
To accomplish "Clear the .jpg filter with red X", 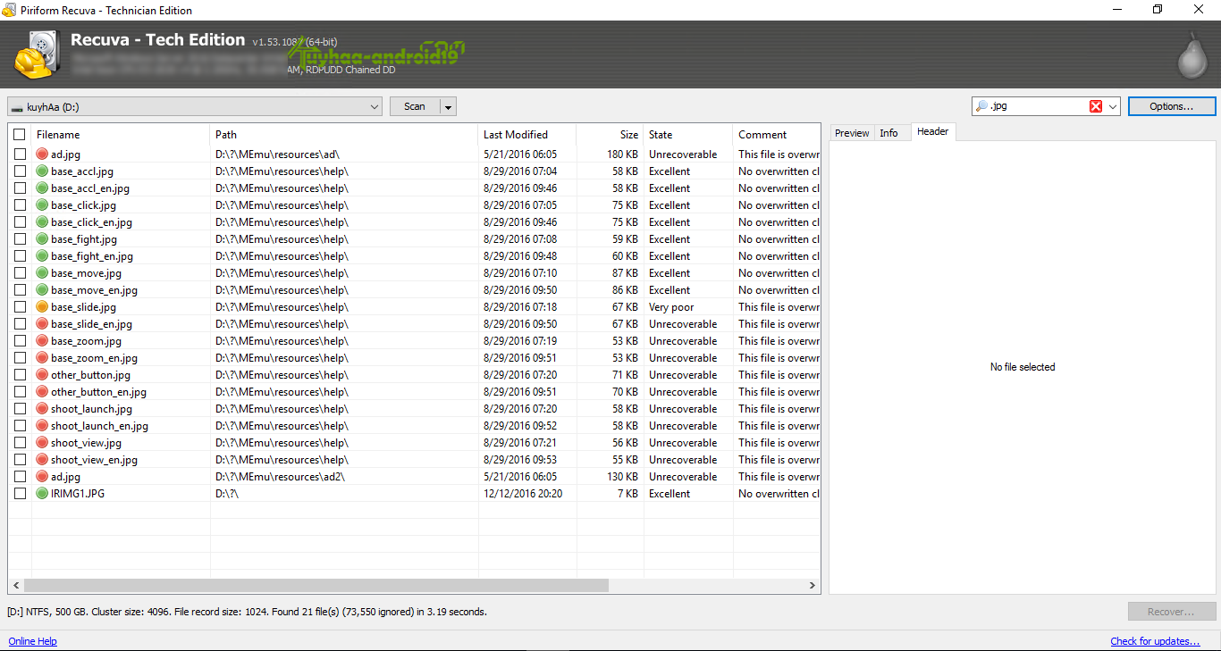I will [1096, 106].
